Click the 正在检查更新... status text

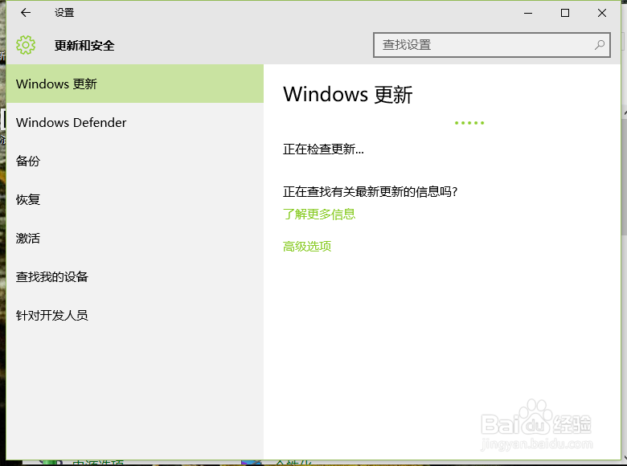click(323, 149)
